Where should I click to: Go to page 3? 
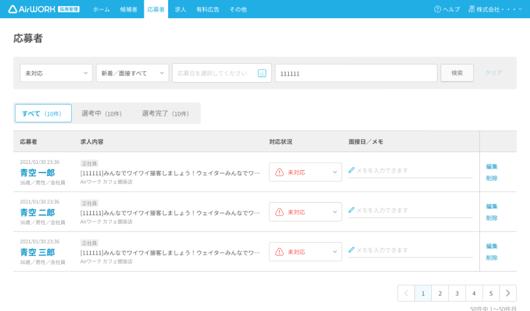(x=457, y=293)
